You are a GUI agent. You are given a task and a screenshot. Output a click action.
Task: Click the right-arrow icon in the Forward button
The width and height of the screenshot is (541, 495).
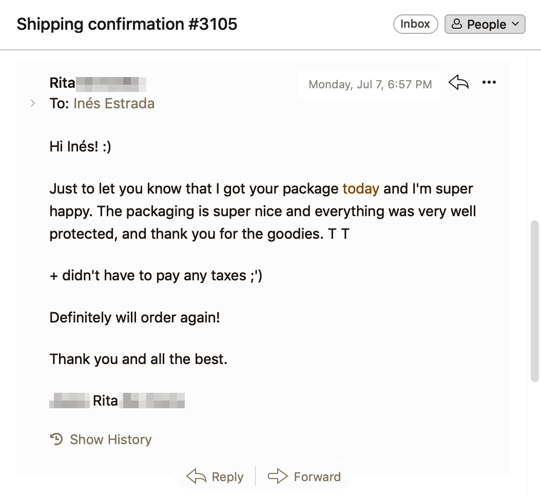pos(278,477)
